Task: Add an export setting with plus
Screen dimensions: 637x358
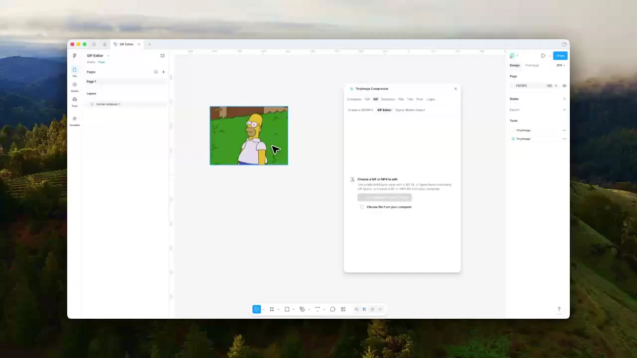Action: (564, 110)
